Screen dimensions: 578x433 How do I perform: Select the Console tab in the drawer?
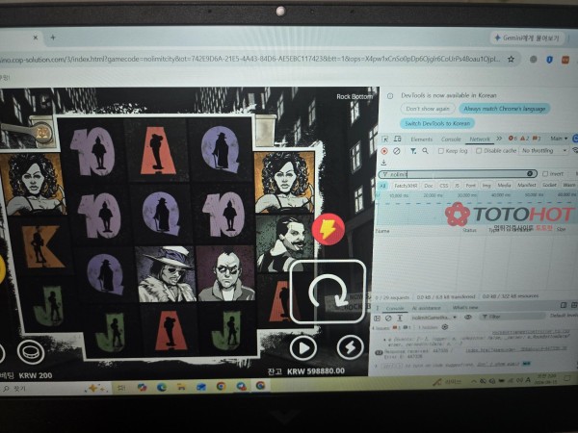(395, 308)
